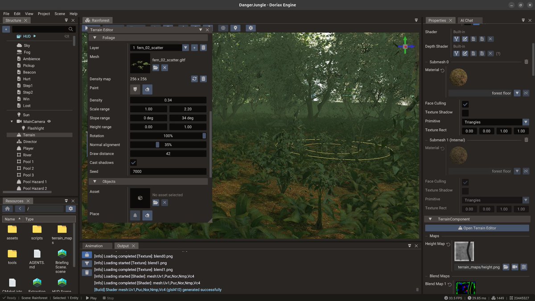Delete the fern_02_scatter foliage layer

[203, 48]
